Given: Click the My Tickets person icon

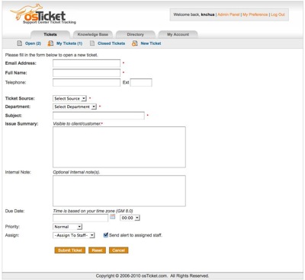Looking at the screenshot, I should pos(51,43).
